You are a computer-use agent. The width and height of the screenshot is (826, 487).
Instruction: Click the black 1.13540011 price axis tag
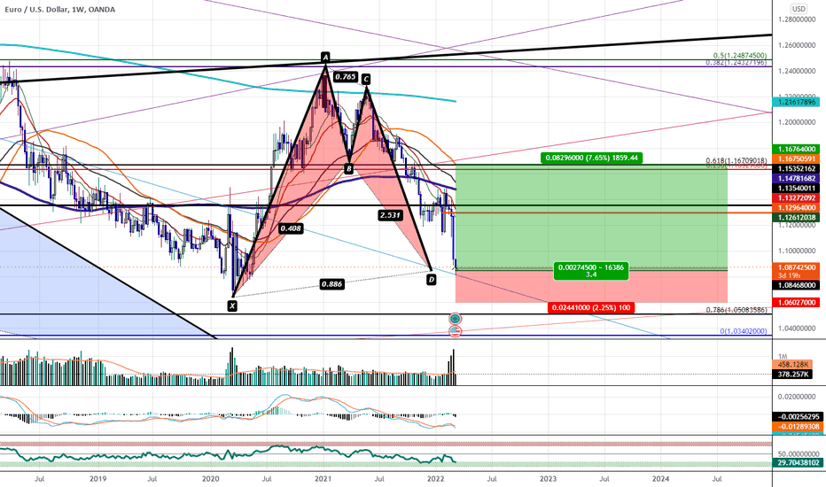[797, 188]
